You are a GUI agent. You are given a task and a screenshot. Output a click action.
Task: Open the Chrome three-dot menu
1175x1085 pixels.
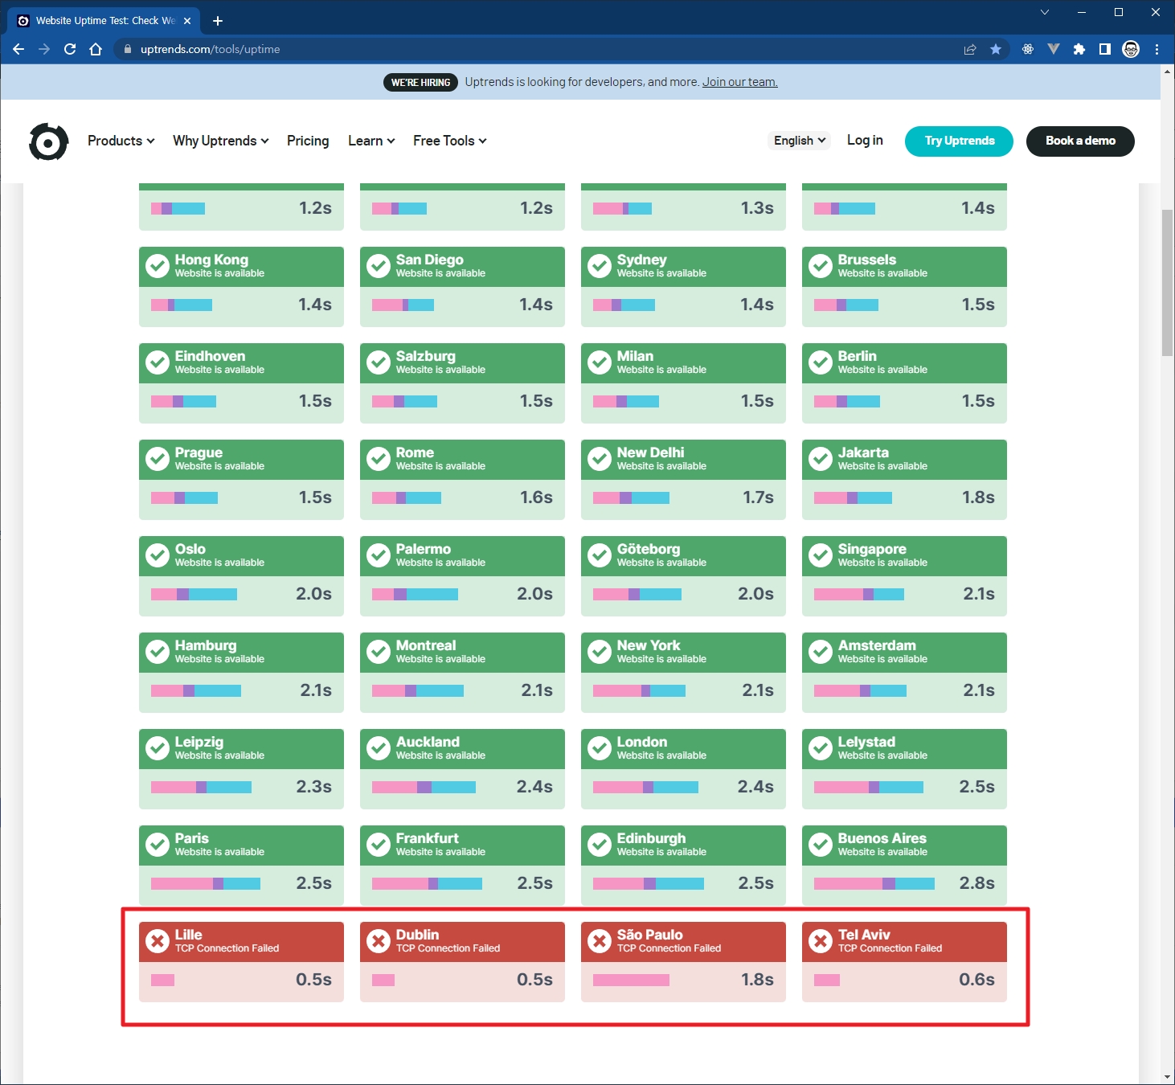point(1157,49)
